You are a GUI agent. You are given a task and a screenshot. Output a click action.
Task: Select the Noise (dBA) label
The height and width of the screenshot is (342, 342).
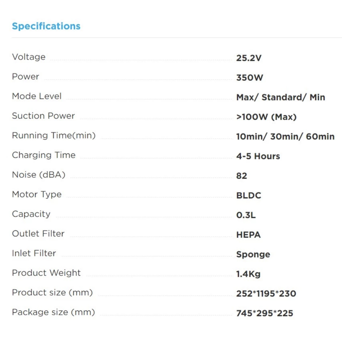tap(39, 175)
